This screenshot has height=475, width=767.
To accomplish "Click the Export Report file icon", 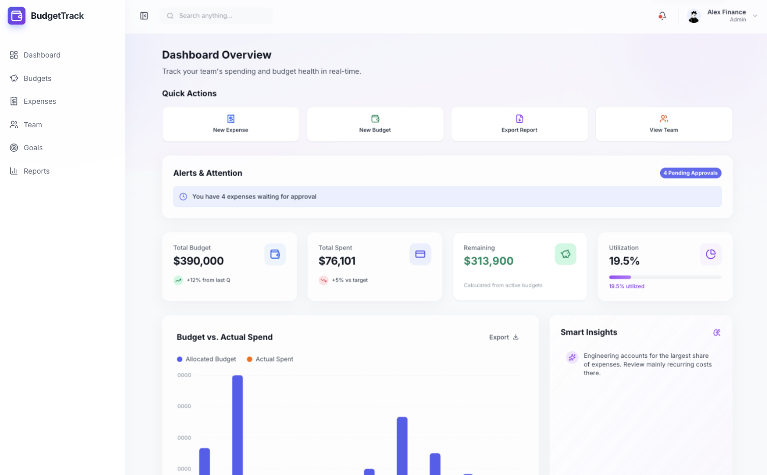I will (x=519, y=119).
